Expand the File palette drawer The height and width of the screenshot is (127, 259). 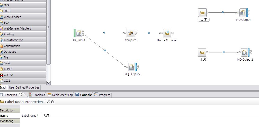tap(23, 57)
